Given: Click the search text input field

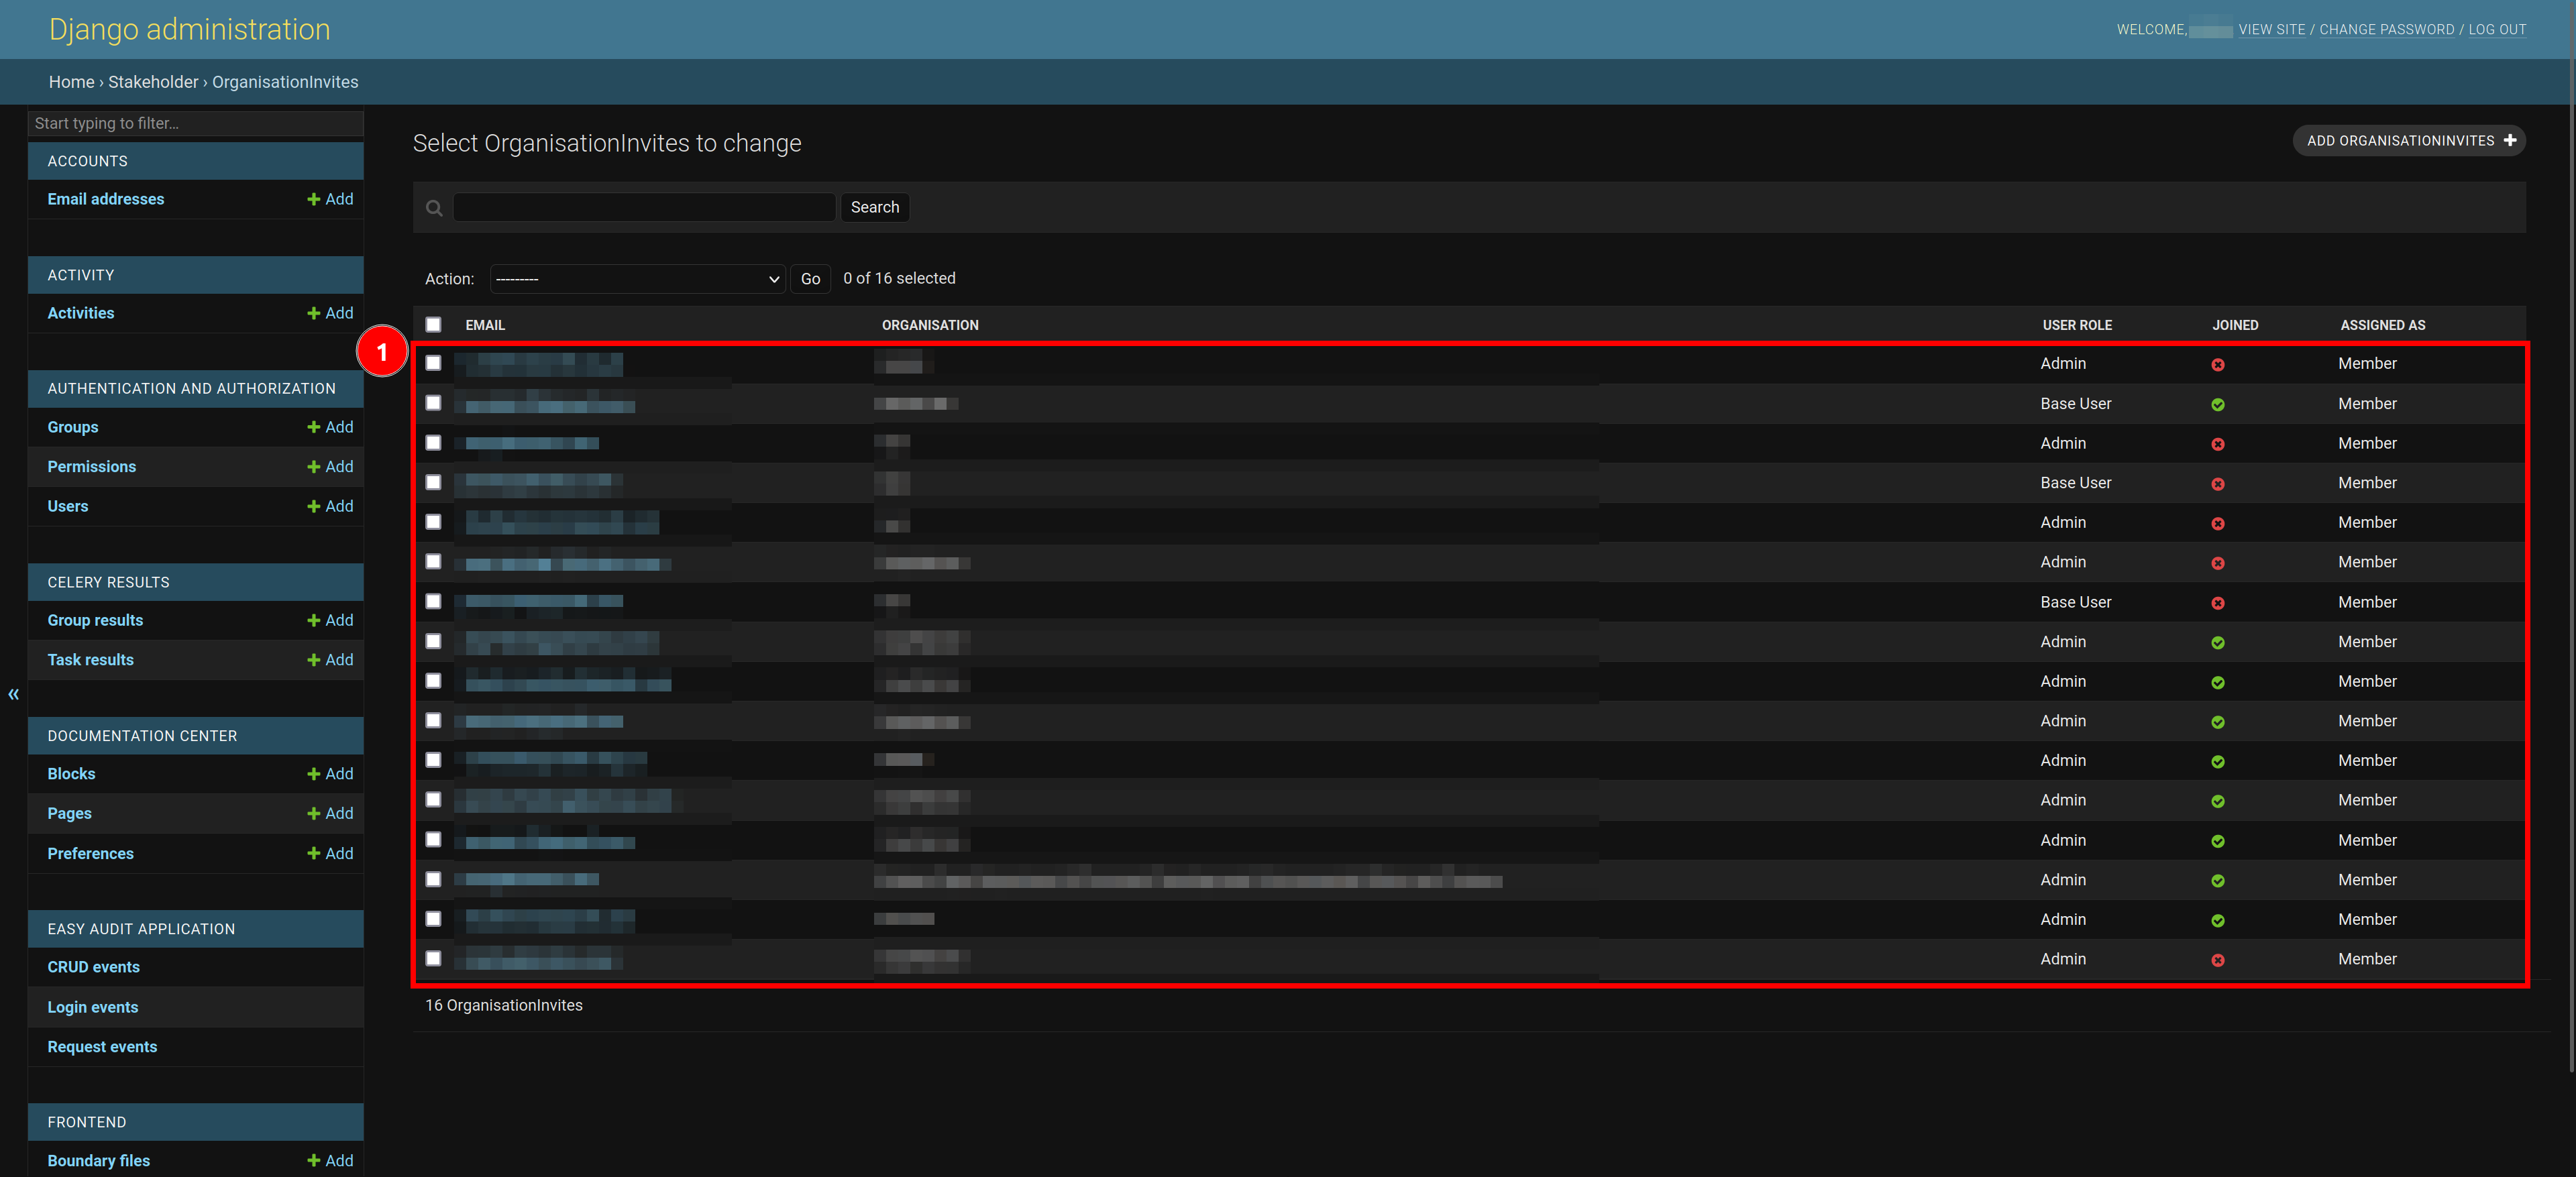Looking at the screenshot, I should [x=644, y=207].
